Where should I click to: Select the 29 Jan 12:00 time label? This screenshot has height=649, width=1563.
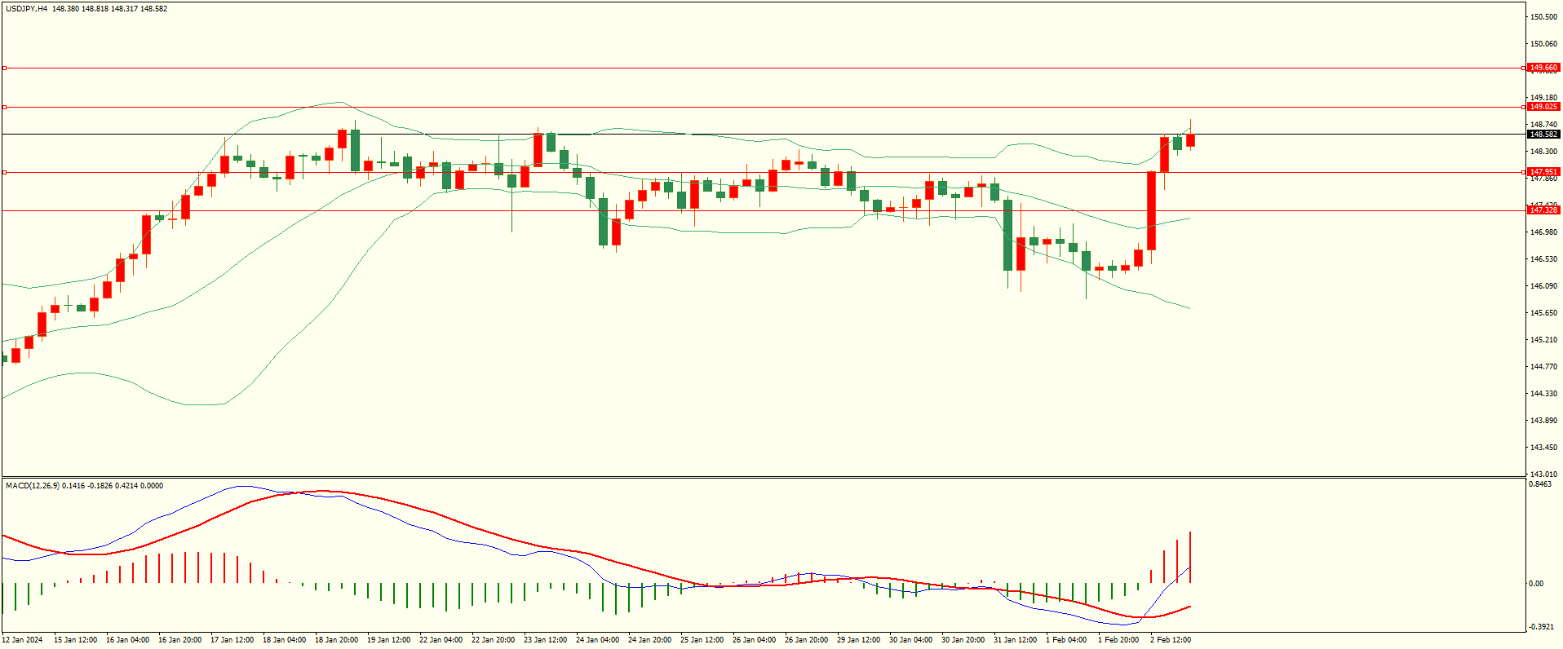tap(858, 639)
